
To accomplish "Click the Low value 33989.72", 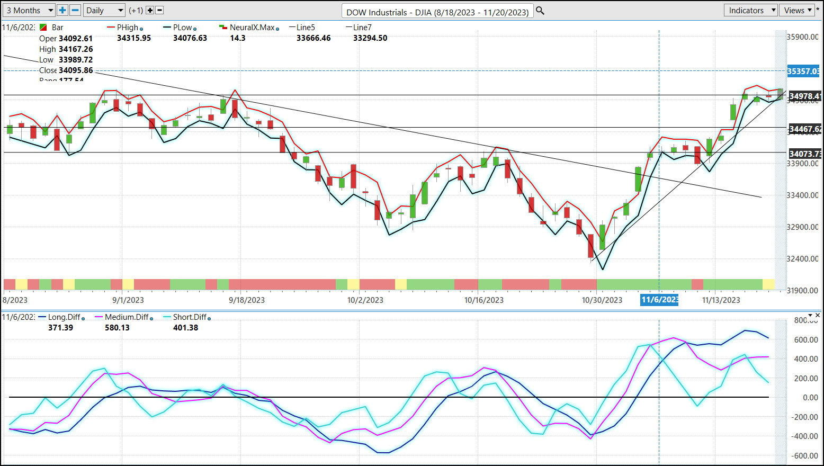I will point(76,60).
